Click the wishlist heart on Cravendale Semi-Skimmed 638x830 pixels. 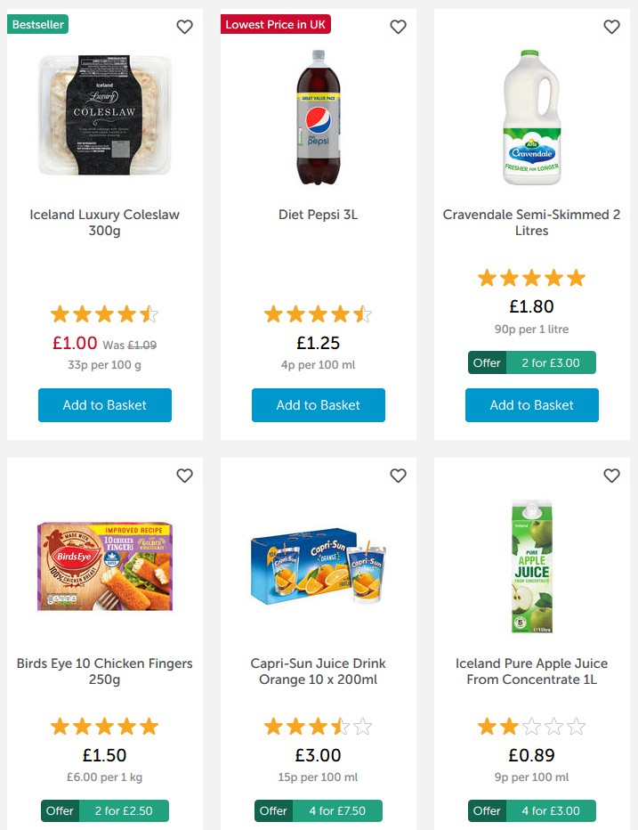pyautogui.click(x=611, y=27)
